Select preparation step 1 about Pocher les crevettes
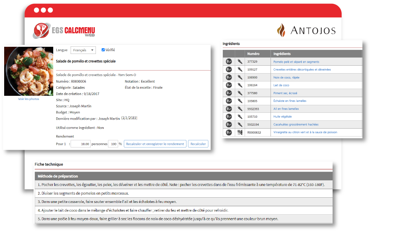 (183, 185)
